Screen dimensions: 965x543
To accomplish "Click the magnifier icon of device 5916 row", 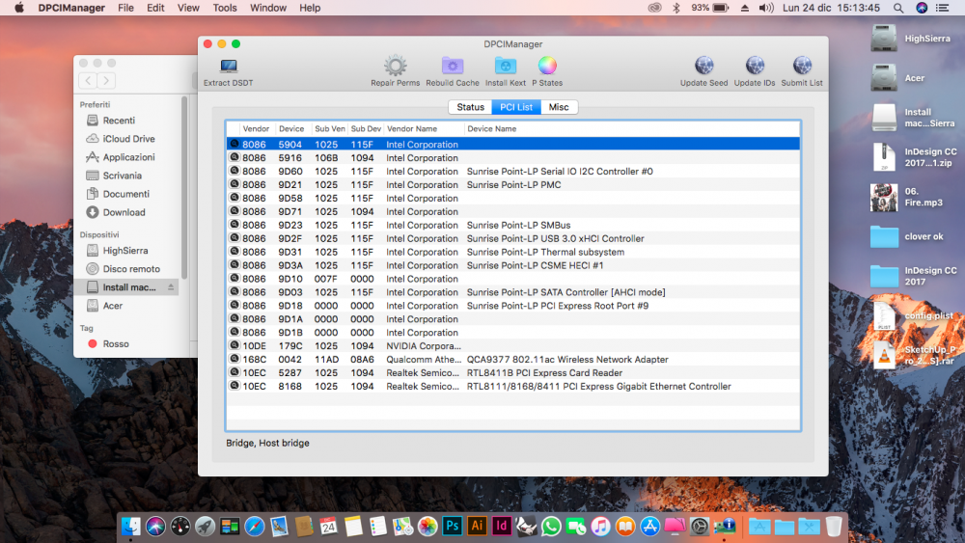I will 234,157.
